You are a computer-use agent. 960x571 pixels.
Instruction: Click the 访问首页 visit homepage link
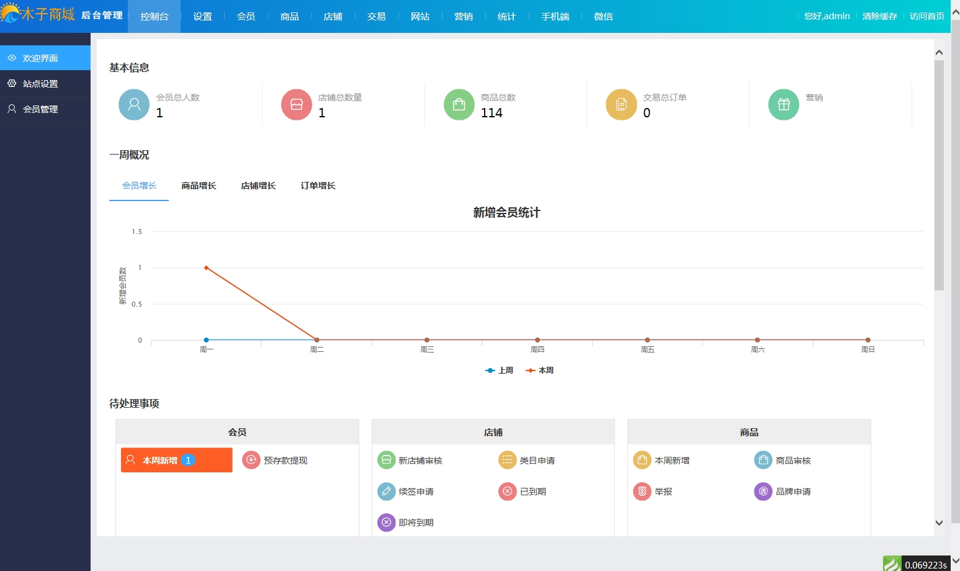pyautogui.click(x=926, y=16)
